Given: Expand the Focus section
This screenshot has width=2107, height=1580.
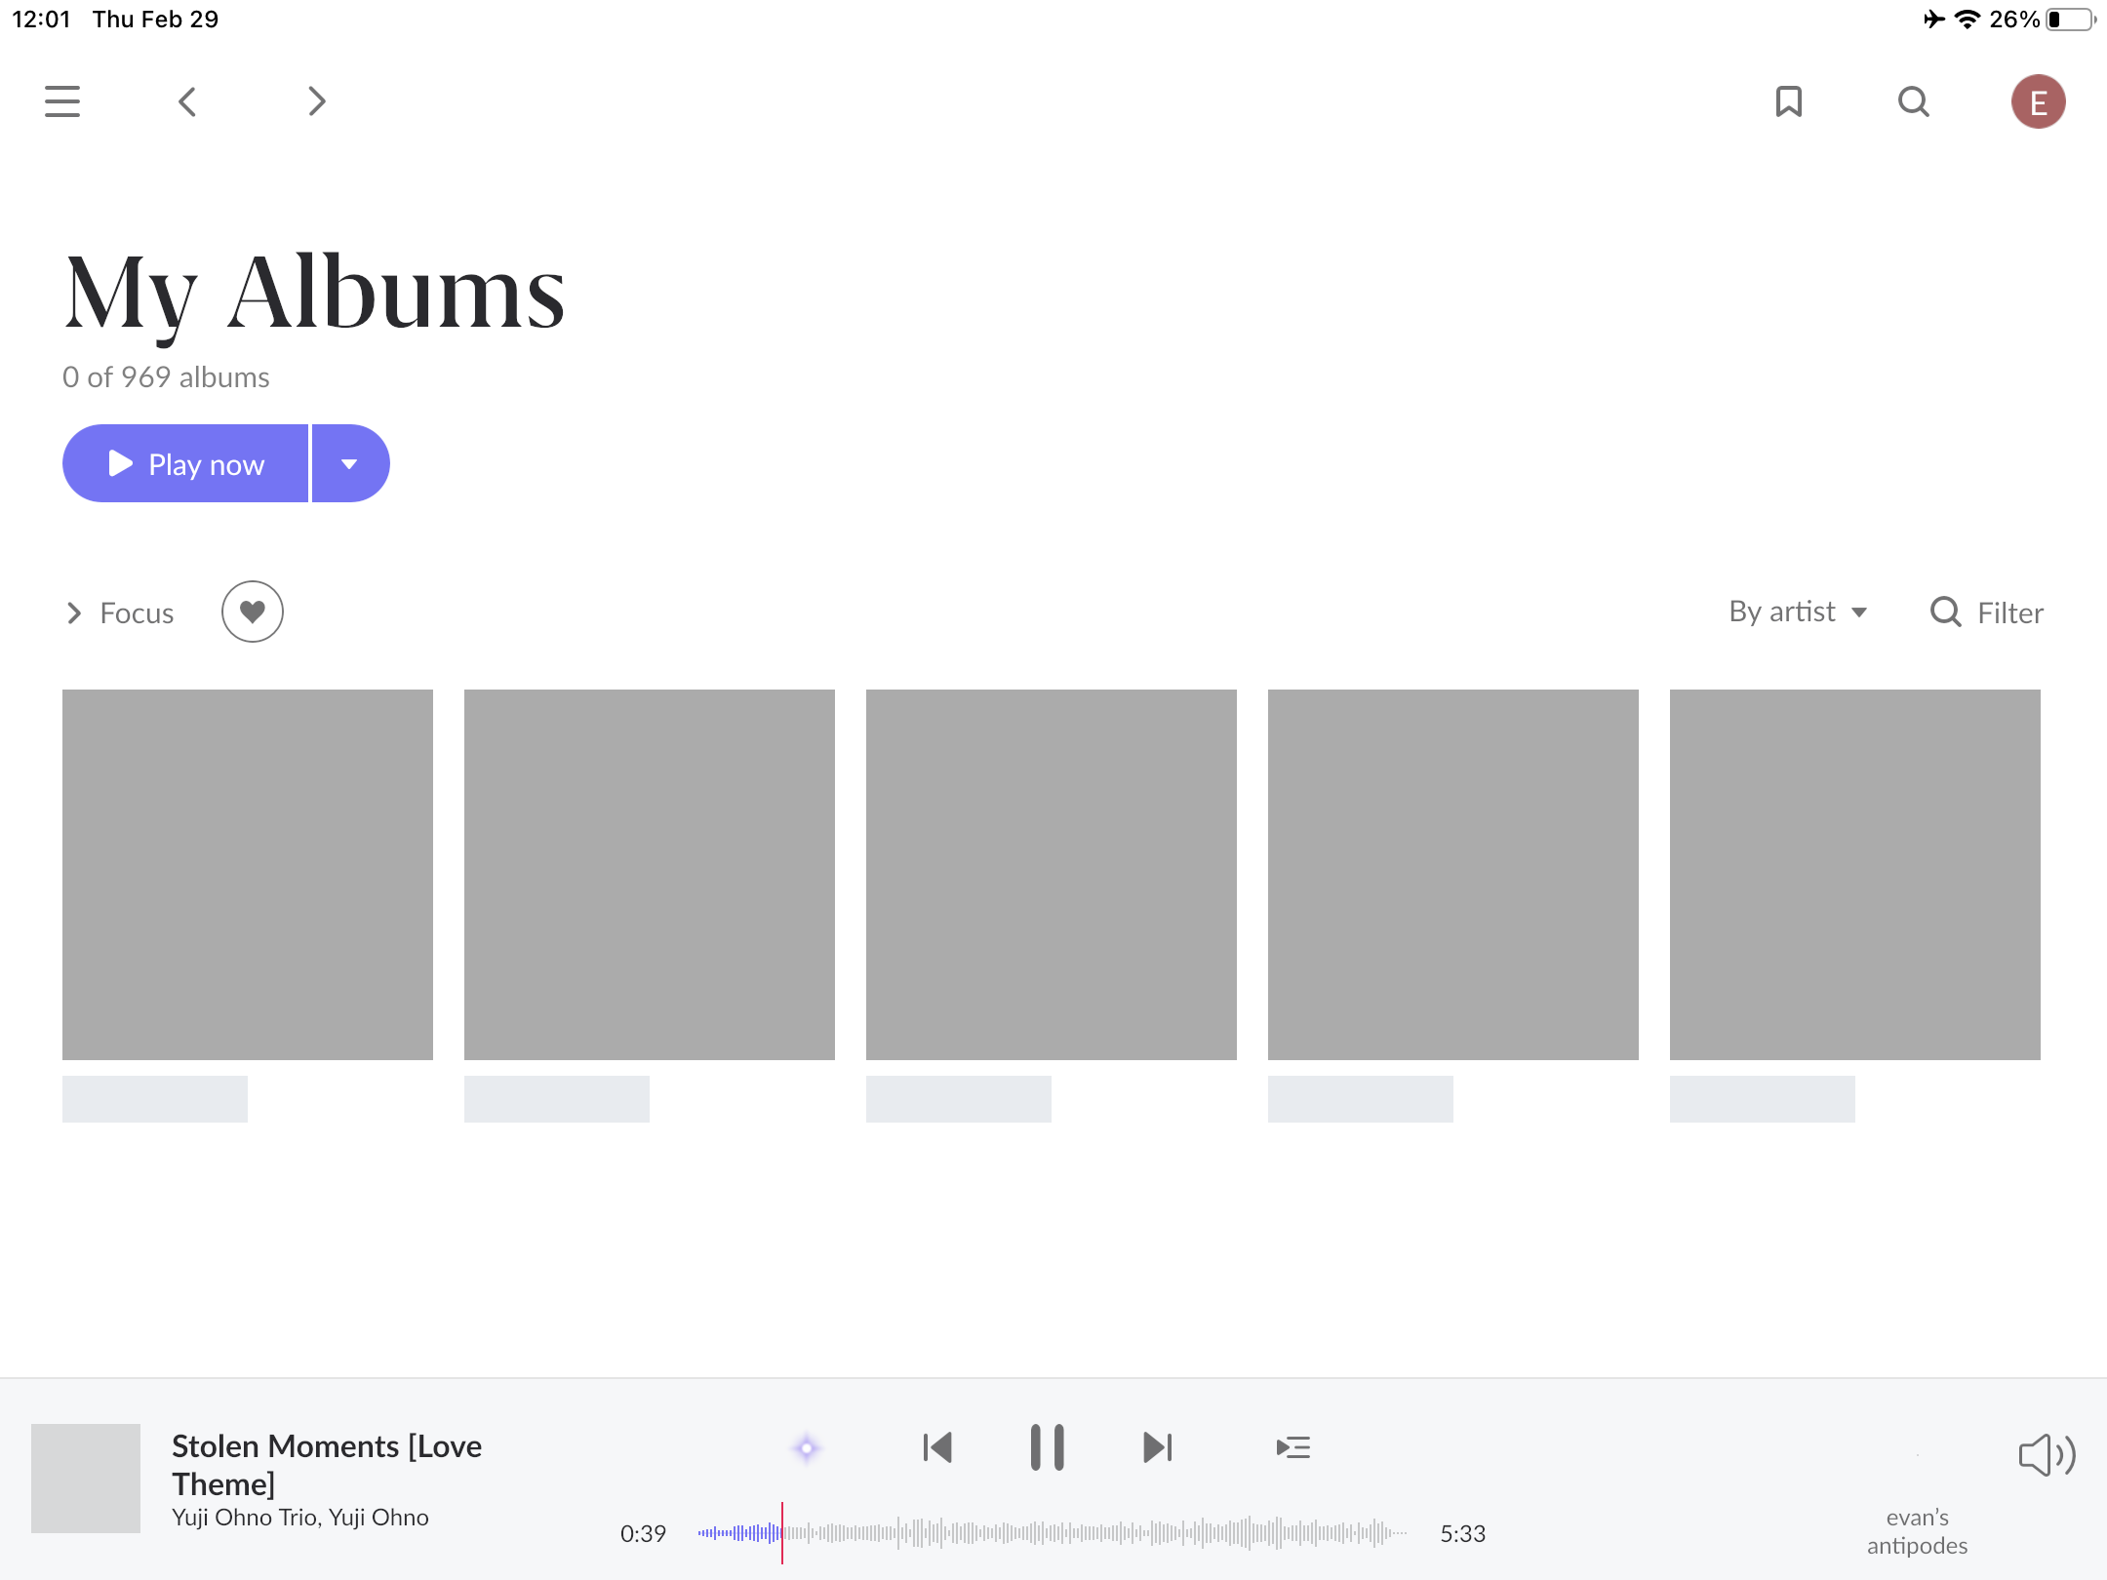Looking at the screenshot, I should click(x=120, y=612).
